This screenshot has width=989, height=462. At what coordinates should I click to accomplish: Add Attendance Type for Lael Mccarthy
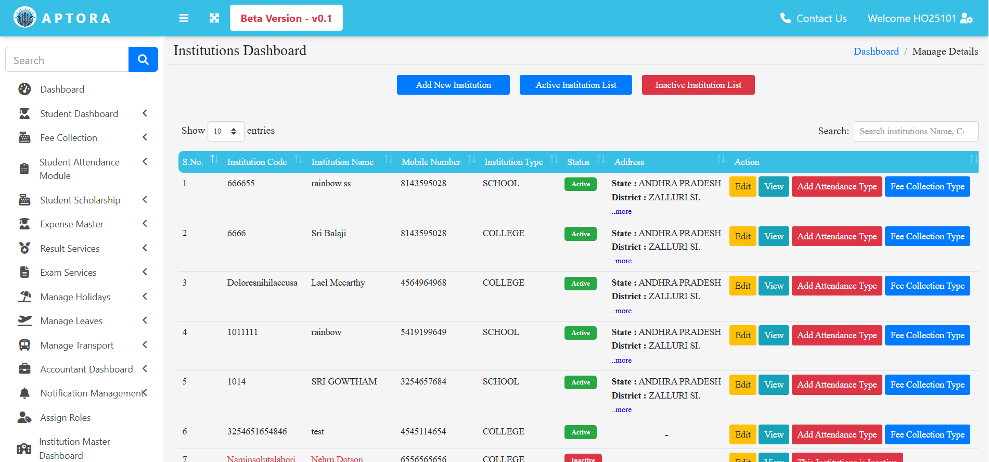pyautogui.click(x=837, y=286)
